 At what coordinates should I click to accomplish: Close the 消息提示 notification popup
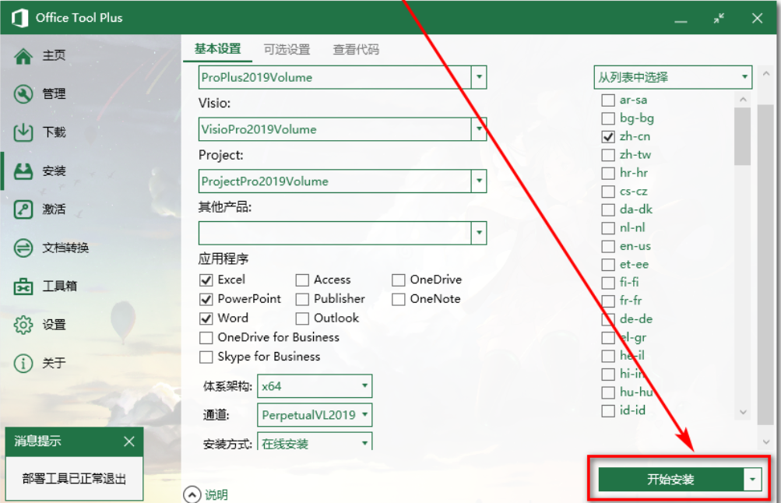[x=129, y=441]
